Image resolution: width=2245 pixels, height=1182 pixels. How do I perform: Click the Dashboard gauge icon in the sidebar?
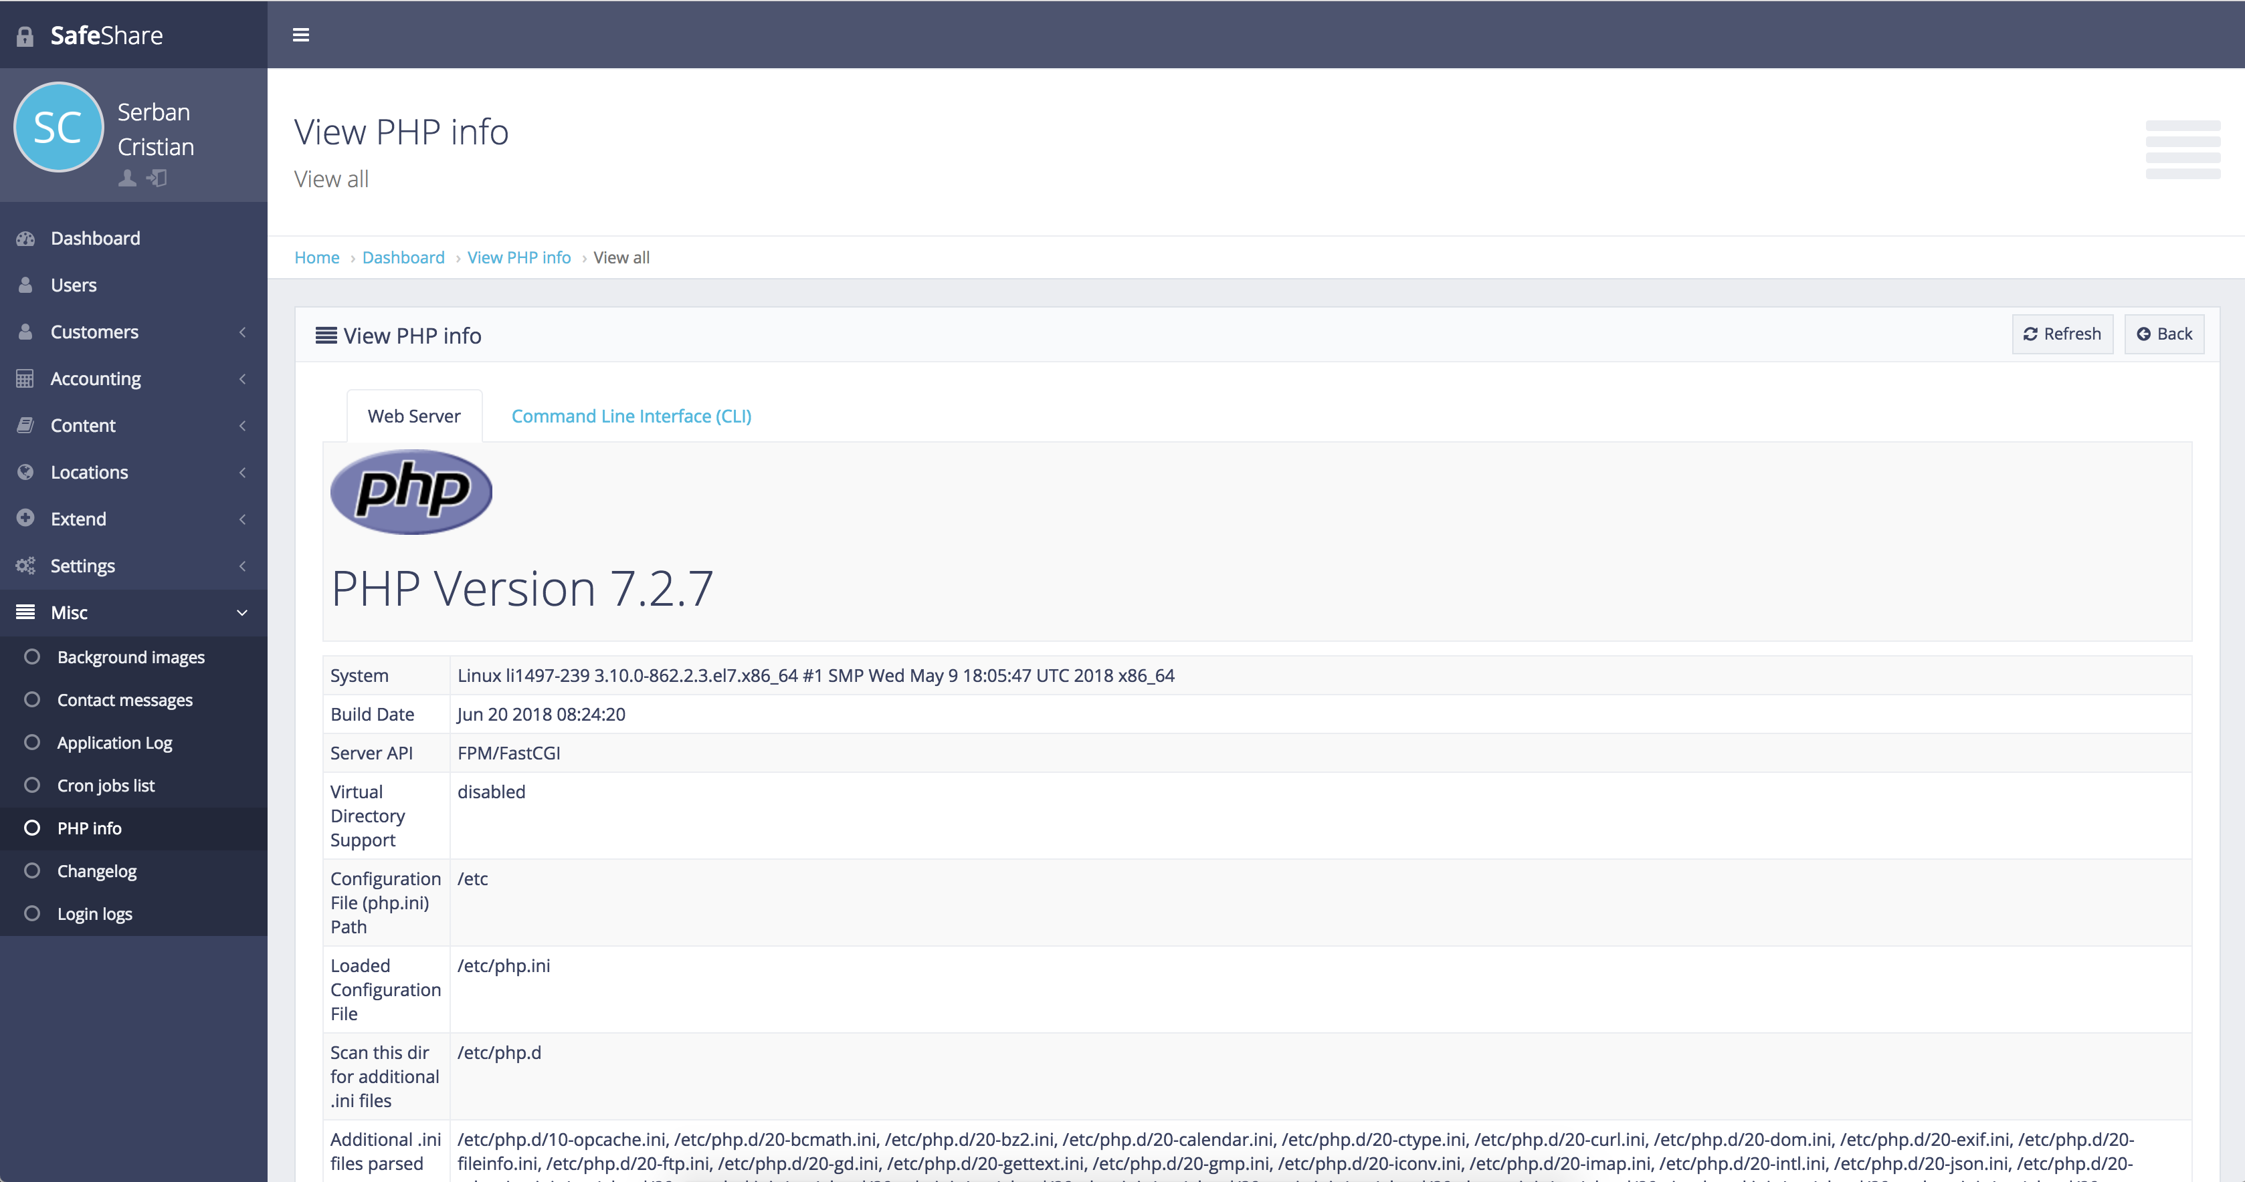point(25,239)
